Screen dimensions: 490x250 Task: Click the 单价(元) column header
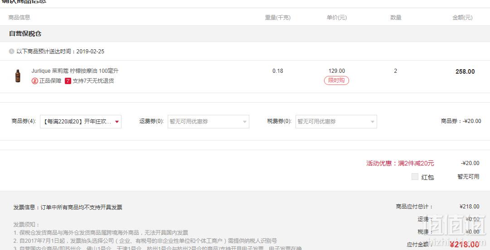(x=337, y=18)
